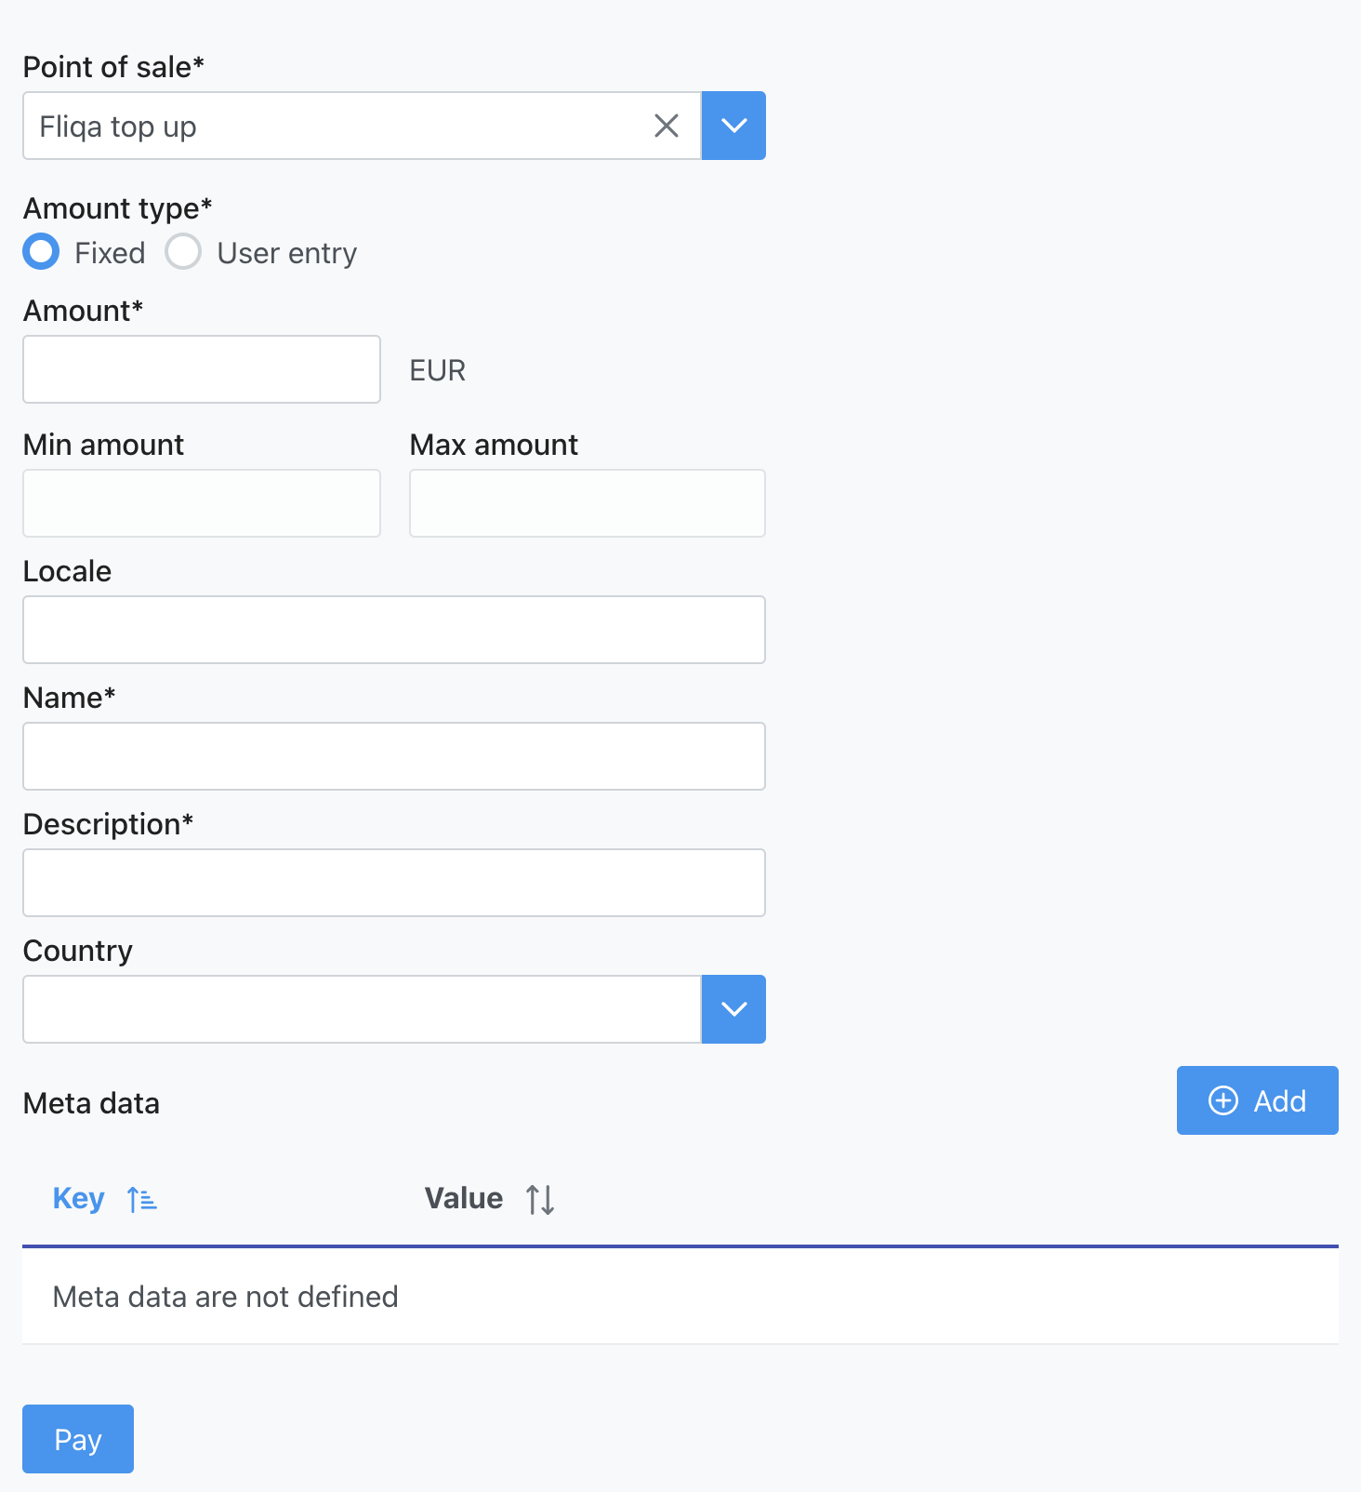Focus the Amount input field
This screenshot has height=1492, width=1361.
pyautogui.click(x=201, y=368)
